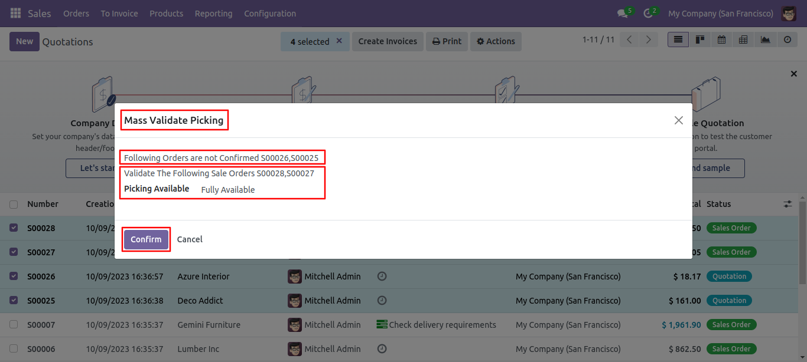Check the S00006 row checkbox
This screenshot has height=362, width=807.
[14, 348]
